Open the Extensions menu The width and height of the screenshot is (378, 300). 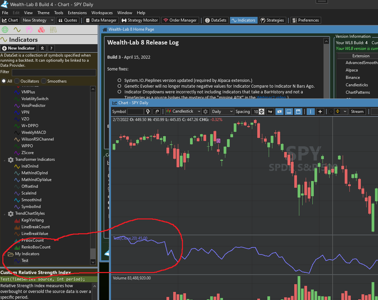pos(77,13)
